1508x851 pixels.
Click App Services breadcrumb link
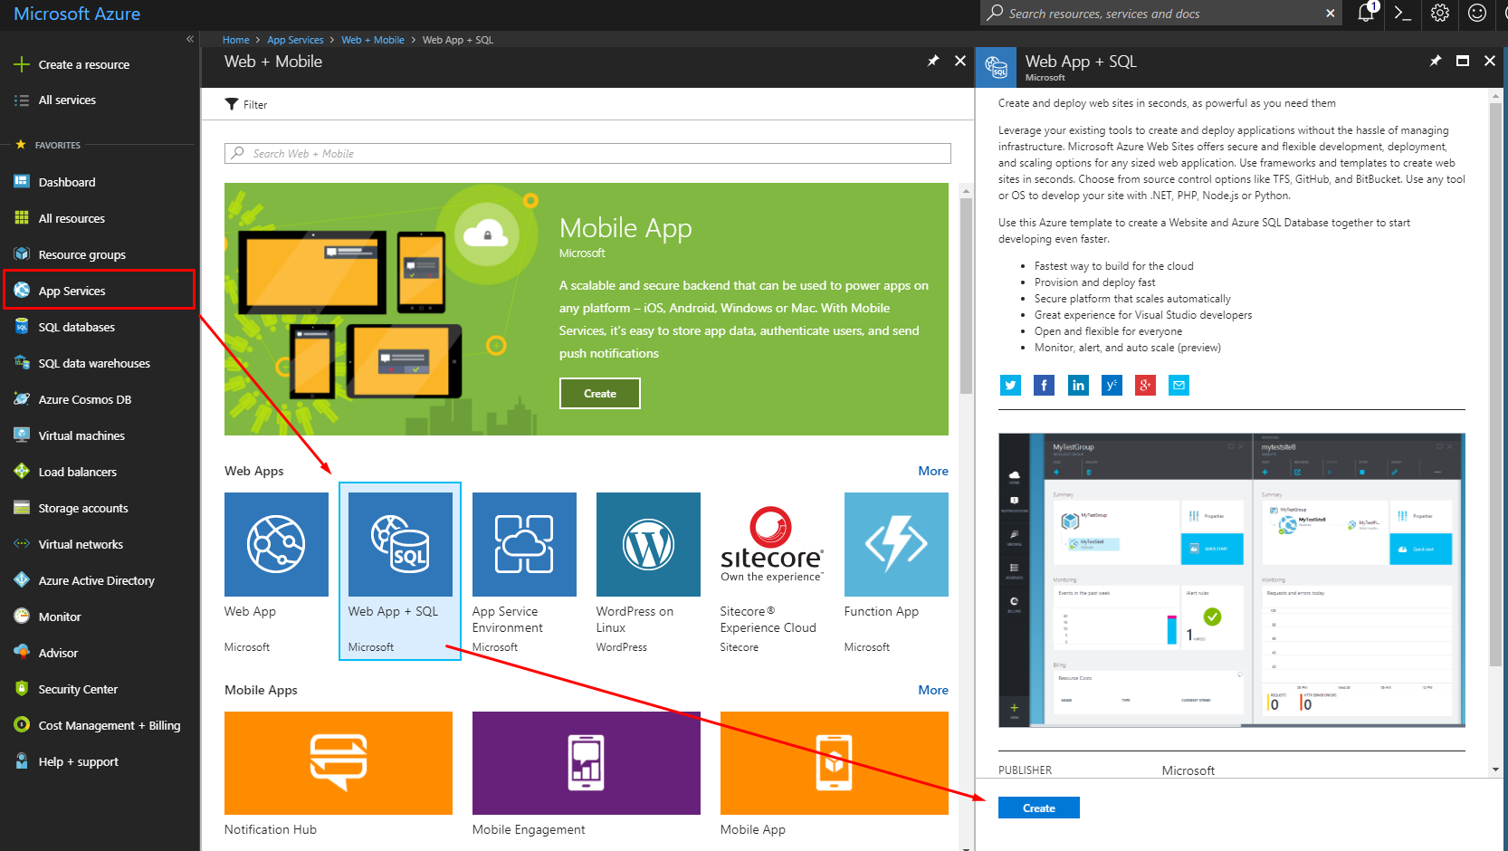point(295,40)
